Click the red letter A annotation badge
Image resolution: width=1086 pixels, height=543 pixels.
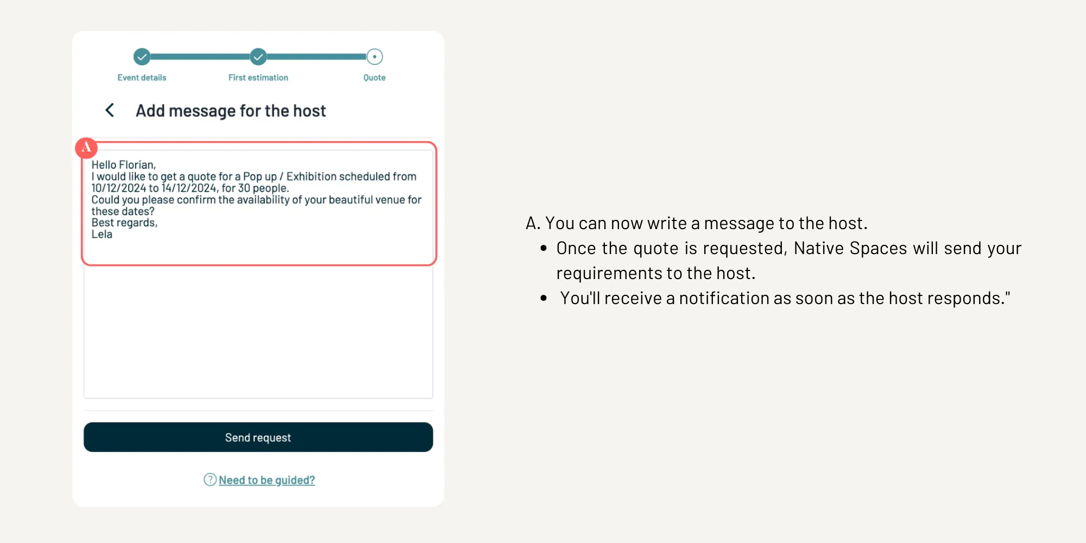pyautogui.click(x=86, y=147)
